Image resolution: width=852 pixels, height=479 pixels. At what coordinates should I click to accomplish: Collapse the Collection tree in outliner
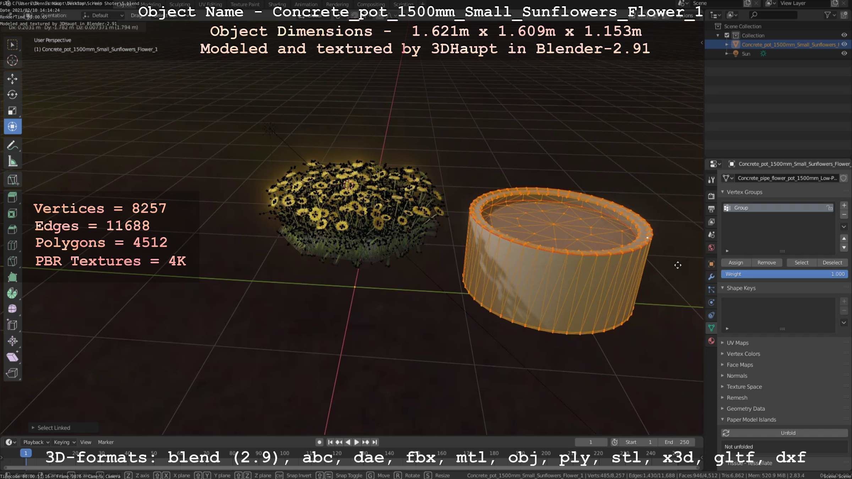(x=718, y=35)
